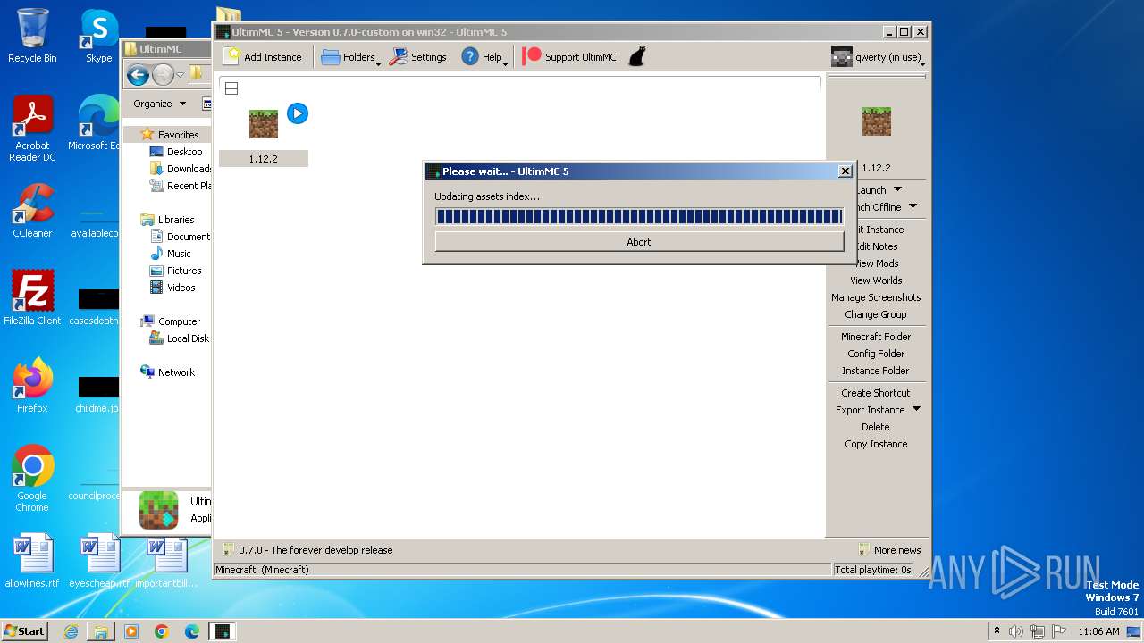The width and height of the screenshot is (1144, 643).
Task: Click the More news button
Action: tap(889, 550)
